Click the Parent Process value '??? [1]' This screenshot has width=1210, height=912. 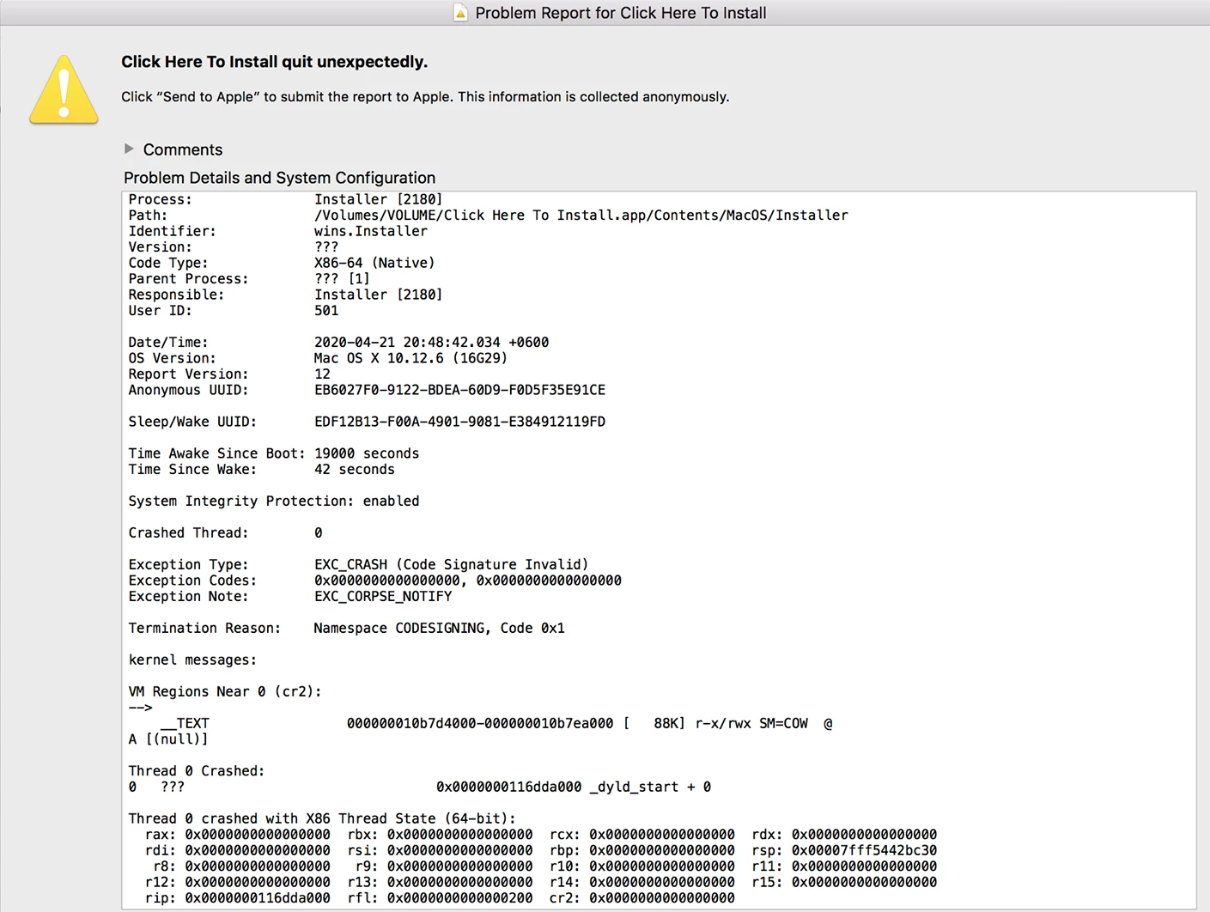click(342, 279)
